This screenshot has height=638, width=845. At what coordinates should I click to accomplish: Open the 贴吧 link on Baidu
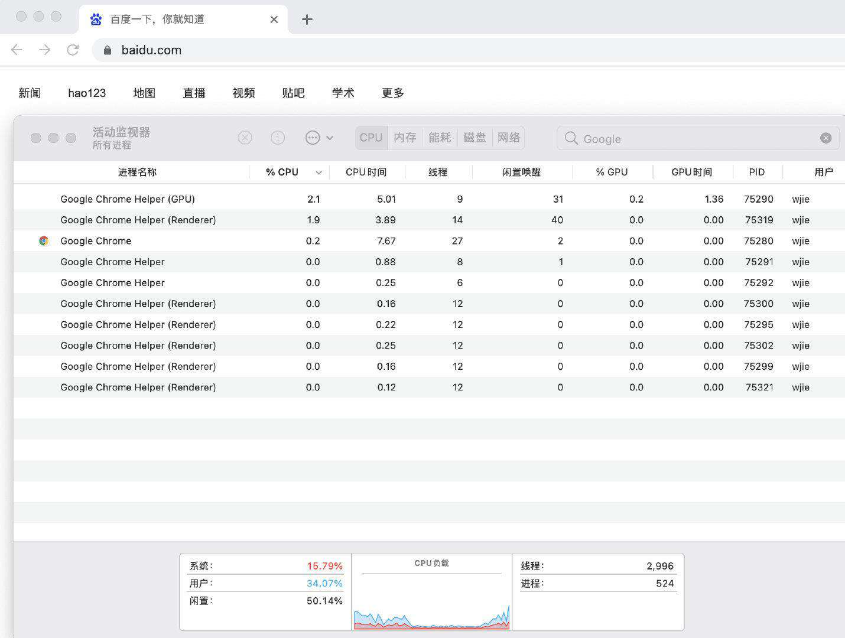[x=293, y=93]
